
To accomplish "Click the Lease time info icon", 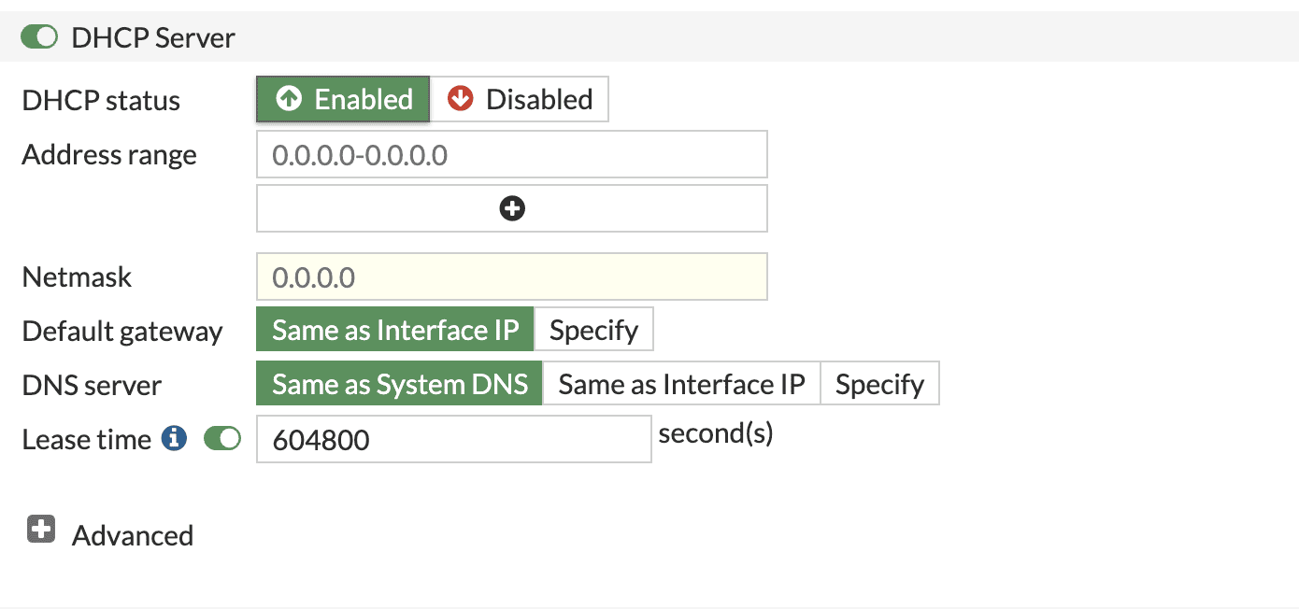I will pos(174,438).
